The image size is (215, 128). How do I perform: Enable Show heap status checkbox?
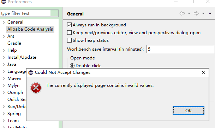(x=70, y=40)
